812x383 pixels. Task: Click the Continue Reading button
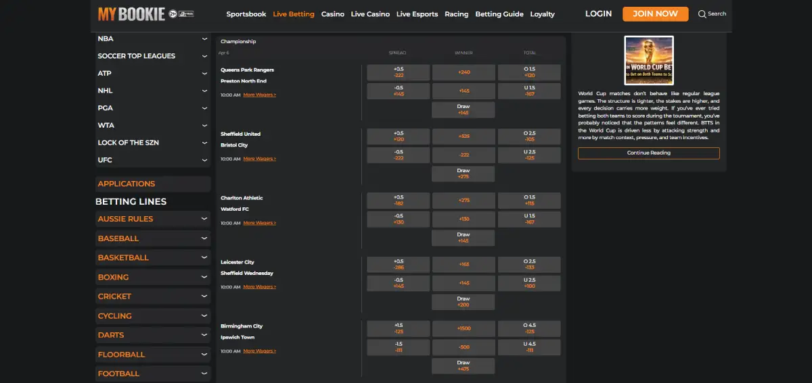click(649, 153)
